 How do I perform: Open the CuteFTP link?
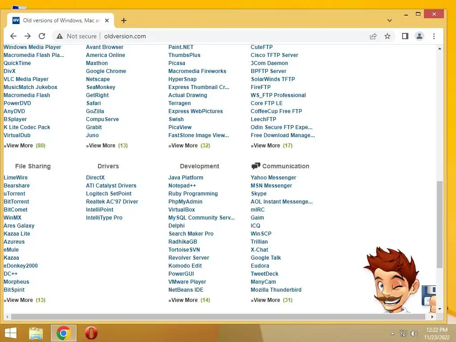pyautogui.click(x=262, y=47)
